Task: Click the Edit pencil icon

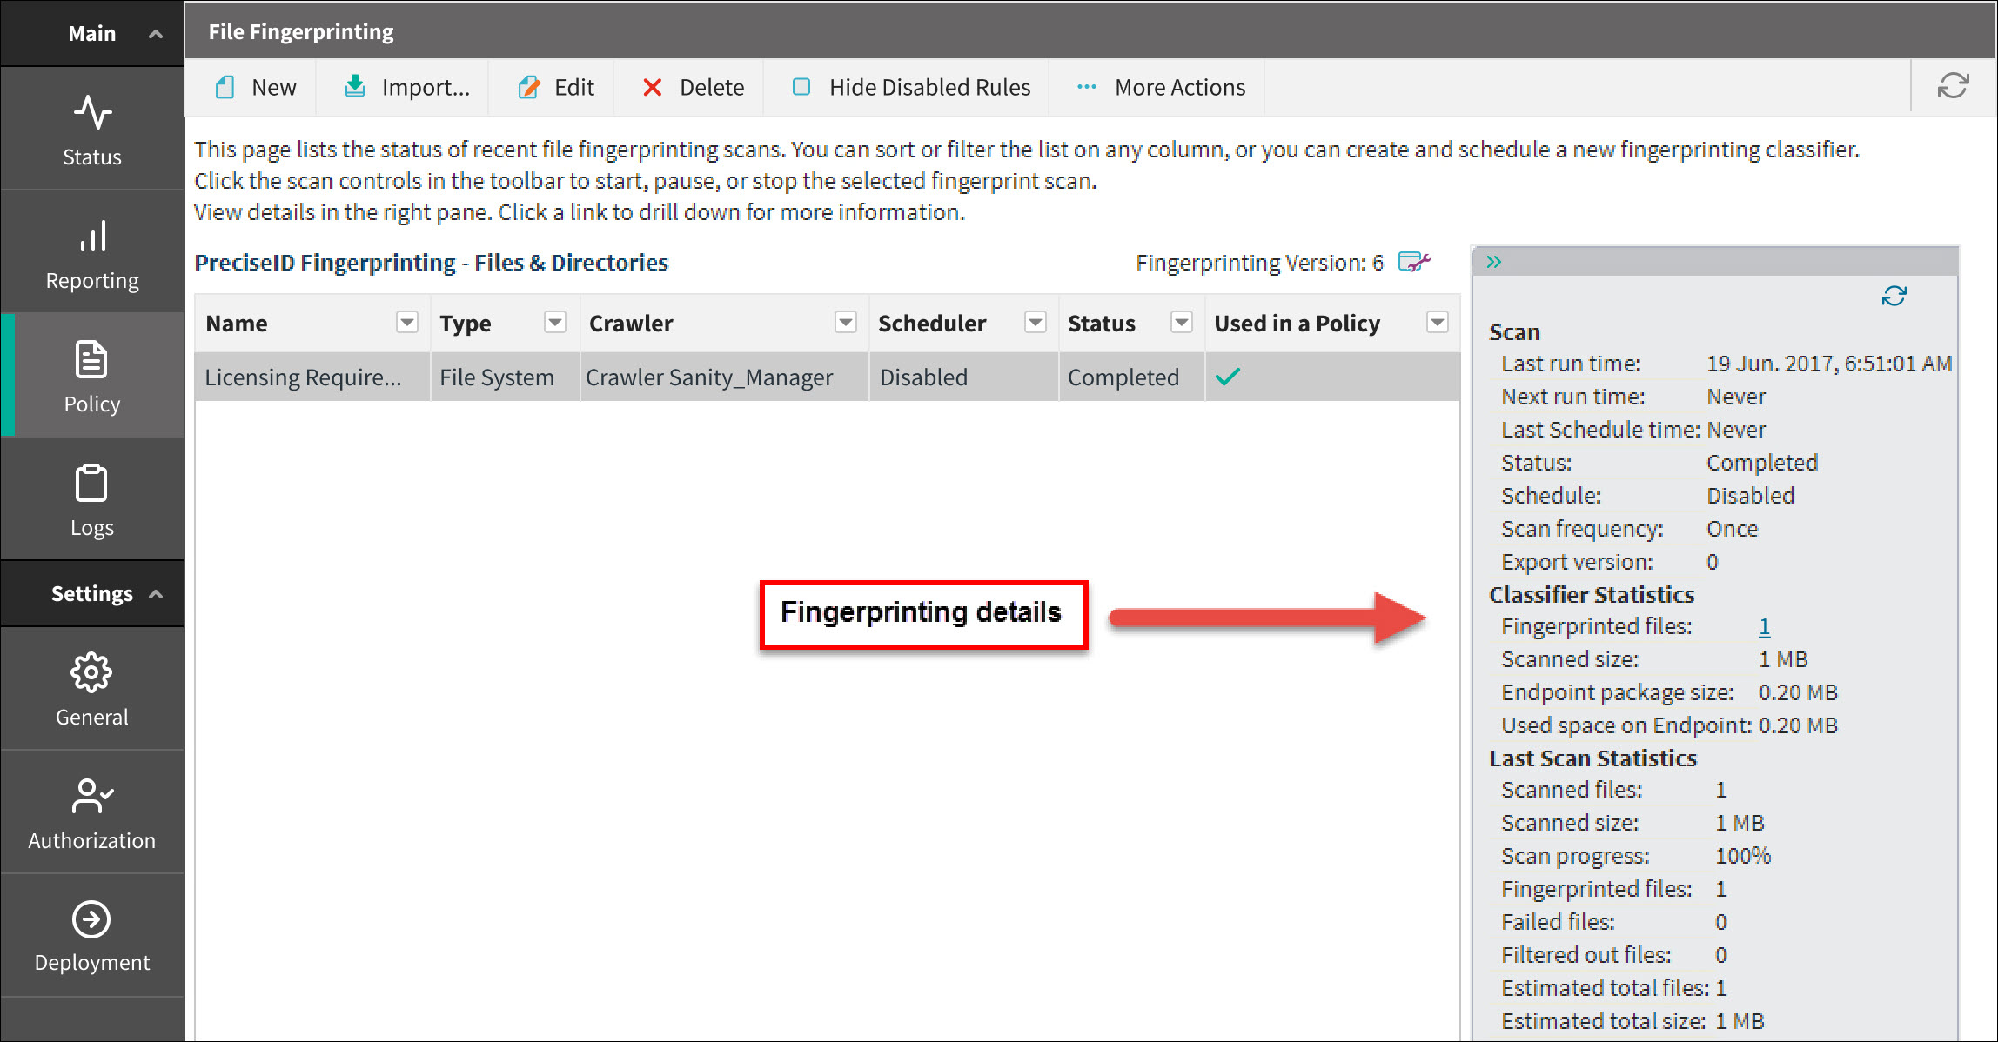Action: pos(528,87)
